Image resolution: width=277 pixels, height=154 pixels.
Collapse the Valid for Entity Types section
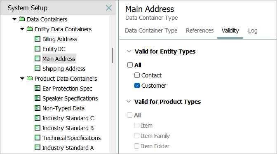click(129, 51)
